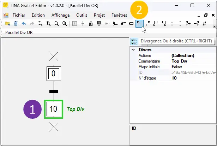The image size is (217, 146).
Task: Click the parallel divergence left icon
Action: 164,24
